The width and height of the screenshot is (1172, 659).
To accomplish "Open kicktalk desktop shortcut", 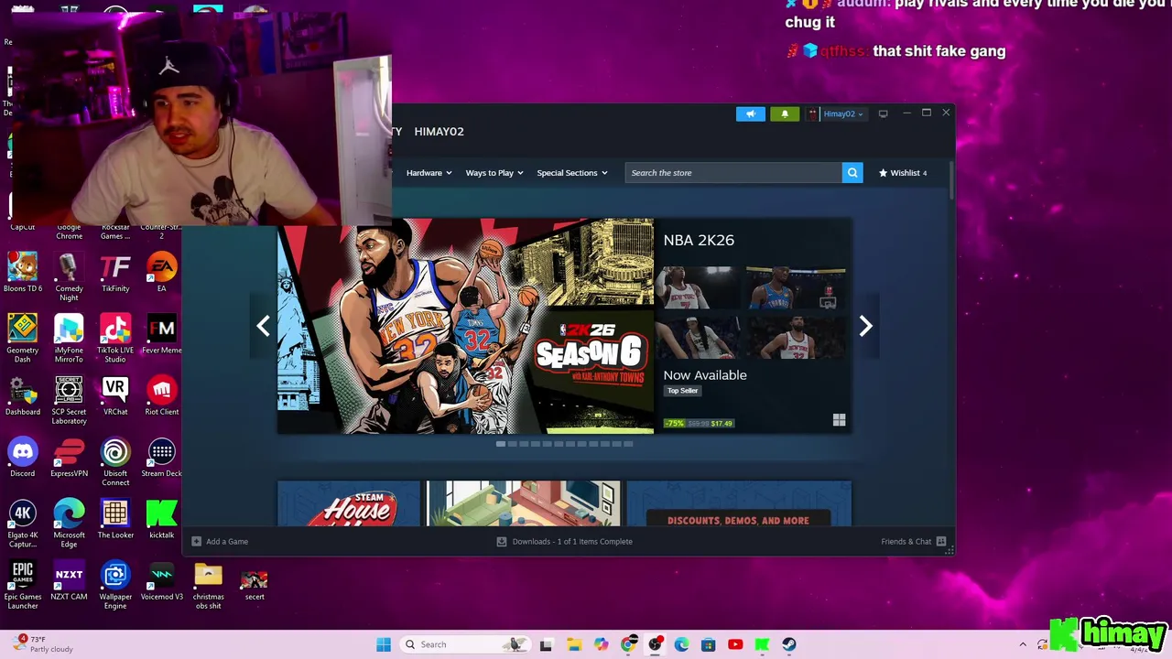I will 161,519.
